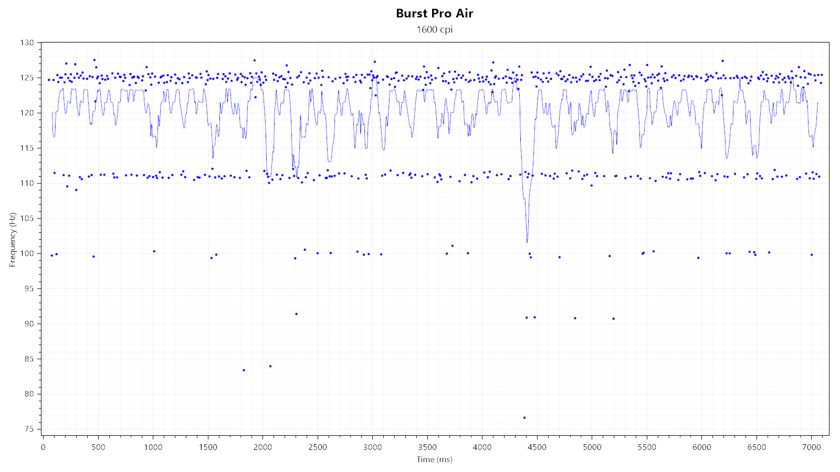Click the 91 Hz data point near 2300 ms
Screen dimensions: 840x472
tap(296, 314)
